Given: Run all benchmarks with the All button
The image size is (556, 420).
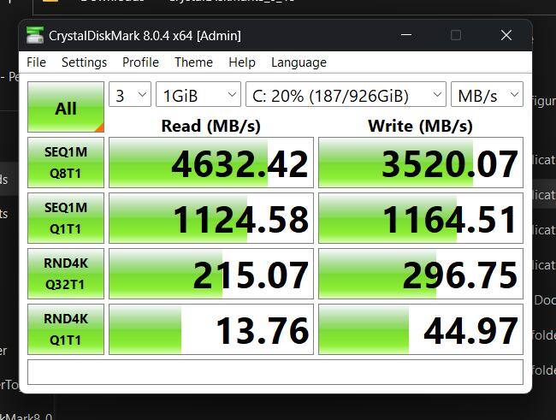Looking at the screenshot, I should point(66,108).
